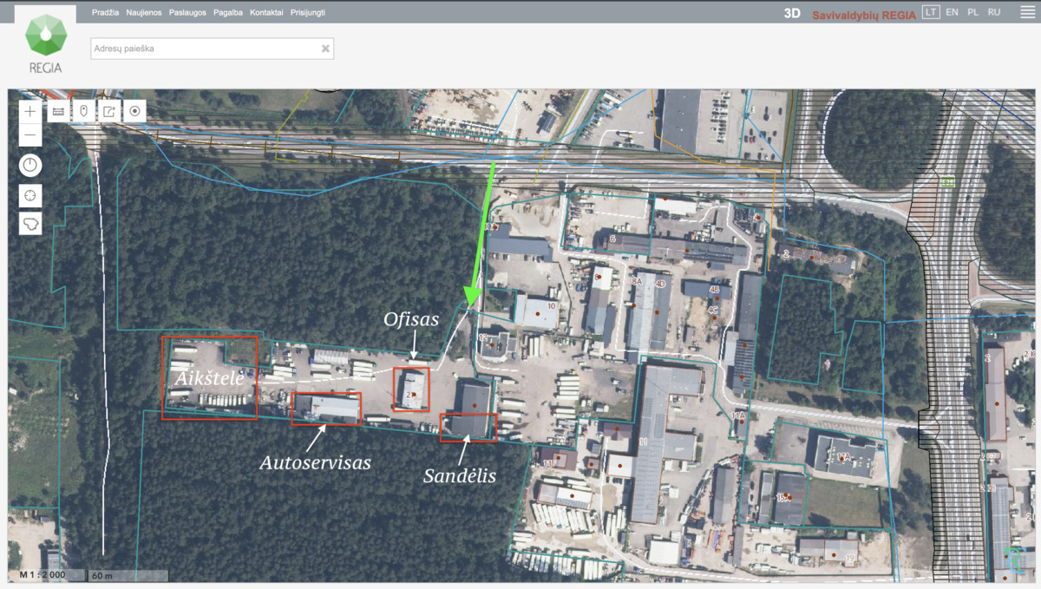The height and width of the screenshot is (589, 1041).
Task: Click Prisijungti to log in
Action: pyautogui.click(x=310, y=13)
